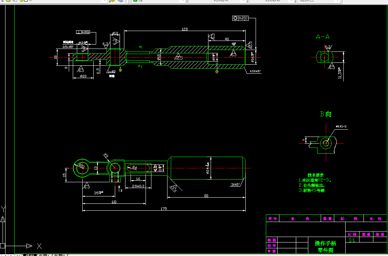Screen dimensions: 388x256
Task: Select the ø18 diameter dimension
Action: [x=159, y=57]
